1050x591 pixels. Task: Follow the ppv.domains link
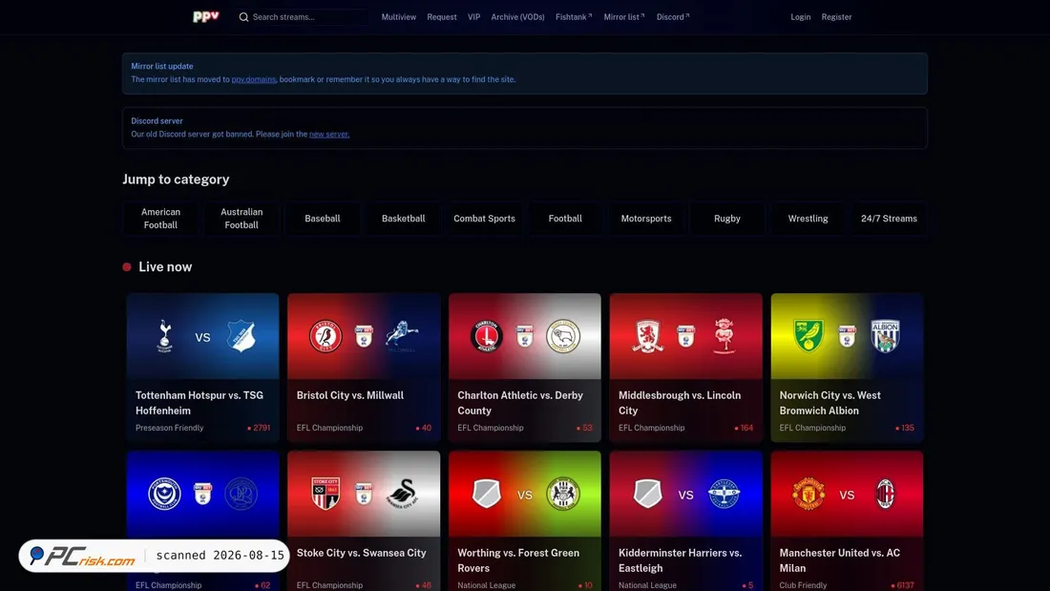tap(254, 80)
